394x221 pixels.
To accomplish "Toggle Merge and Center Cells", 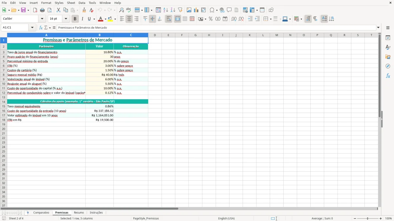I will point(178,19).
